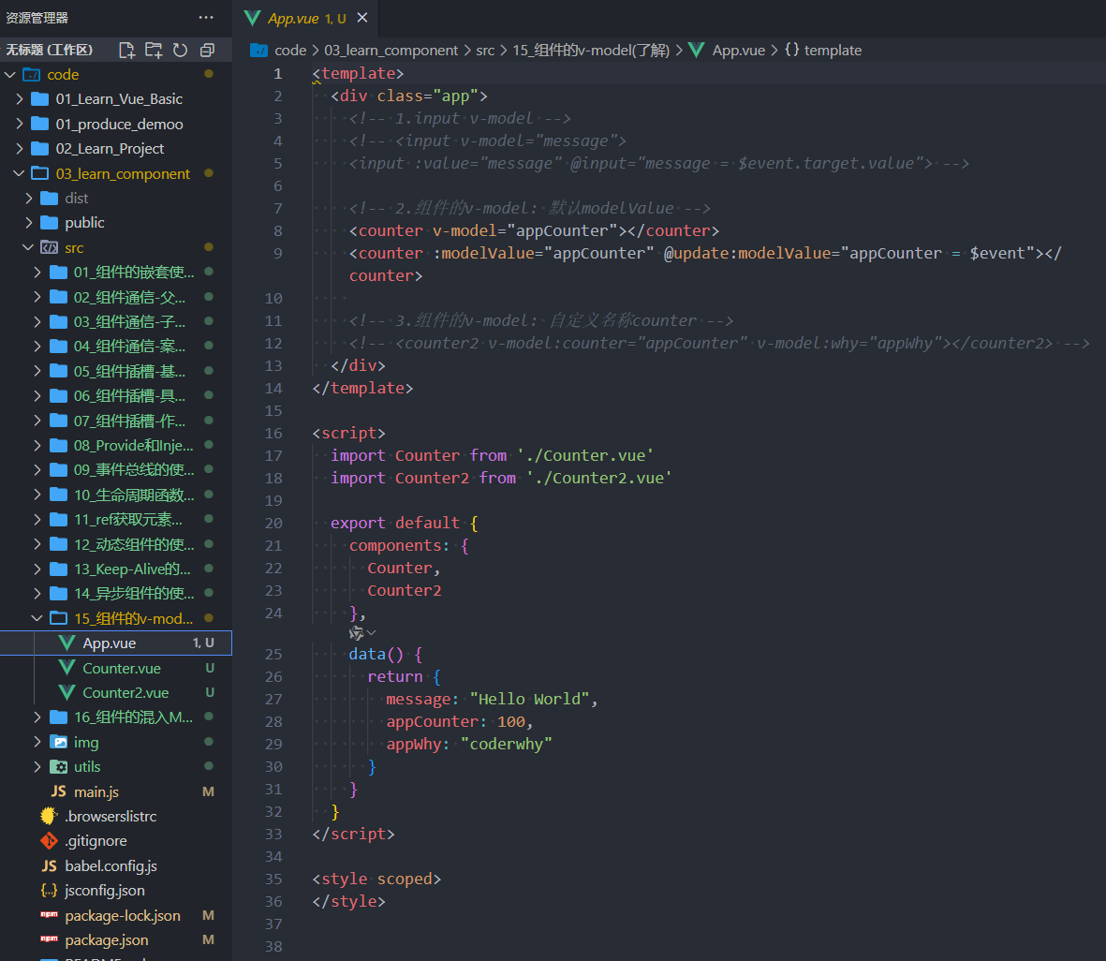The height and width of the screenshot is (961, 1106).
Task: Click the JS icon next to babel.config.js
Action: coord(50,865)
